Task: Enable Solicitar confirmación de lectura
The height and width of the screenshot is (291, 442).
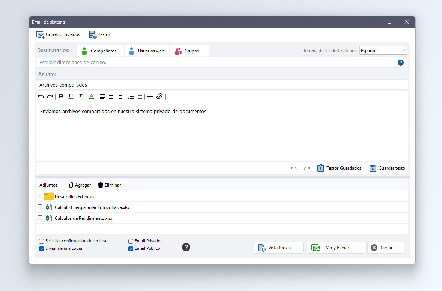Action: [42, 241]
